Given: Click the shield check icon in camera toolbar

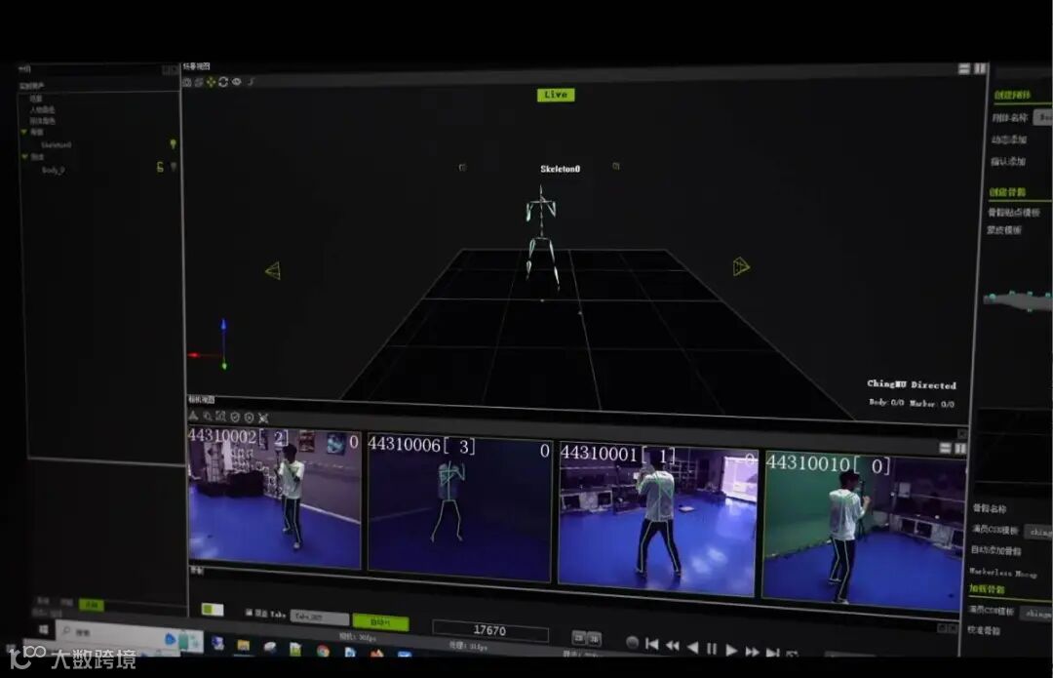Looking at the screenshot, I should [x=235, y=418].
